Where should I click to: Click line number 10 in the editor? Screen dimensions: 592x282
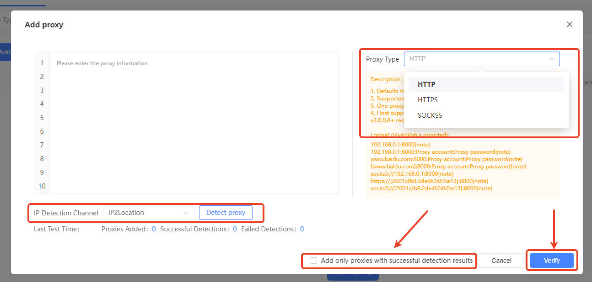[x=42, y=186]
